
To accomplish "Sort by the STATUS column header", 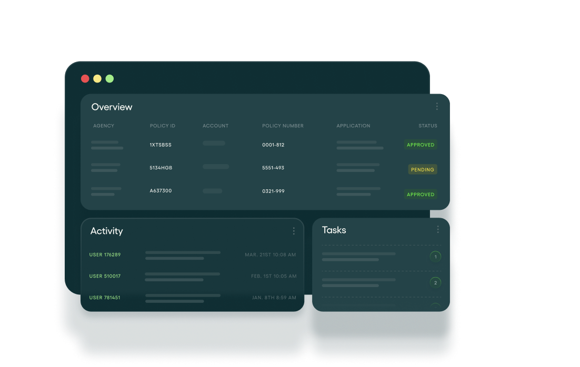I will (x=428, y=126).
